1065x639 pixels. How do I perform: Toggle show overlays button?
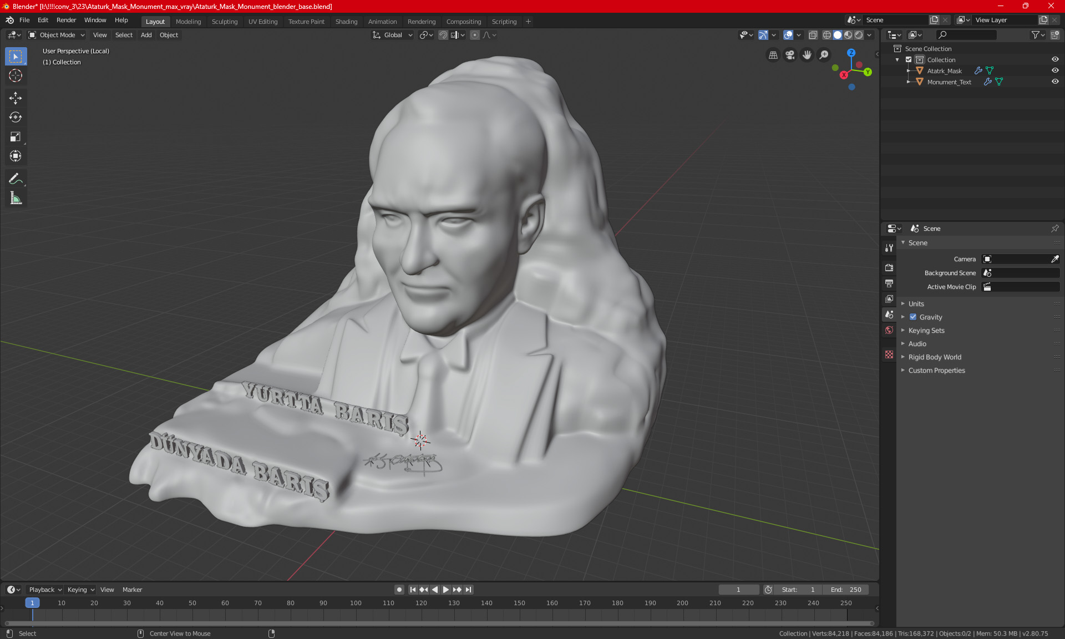pyautogui.click(x=788, y=35)
